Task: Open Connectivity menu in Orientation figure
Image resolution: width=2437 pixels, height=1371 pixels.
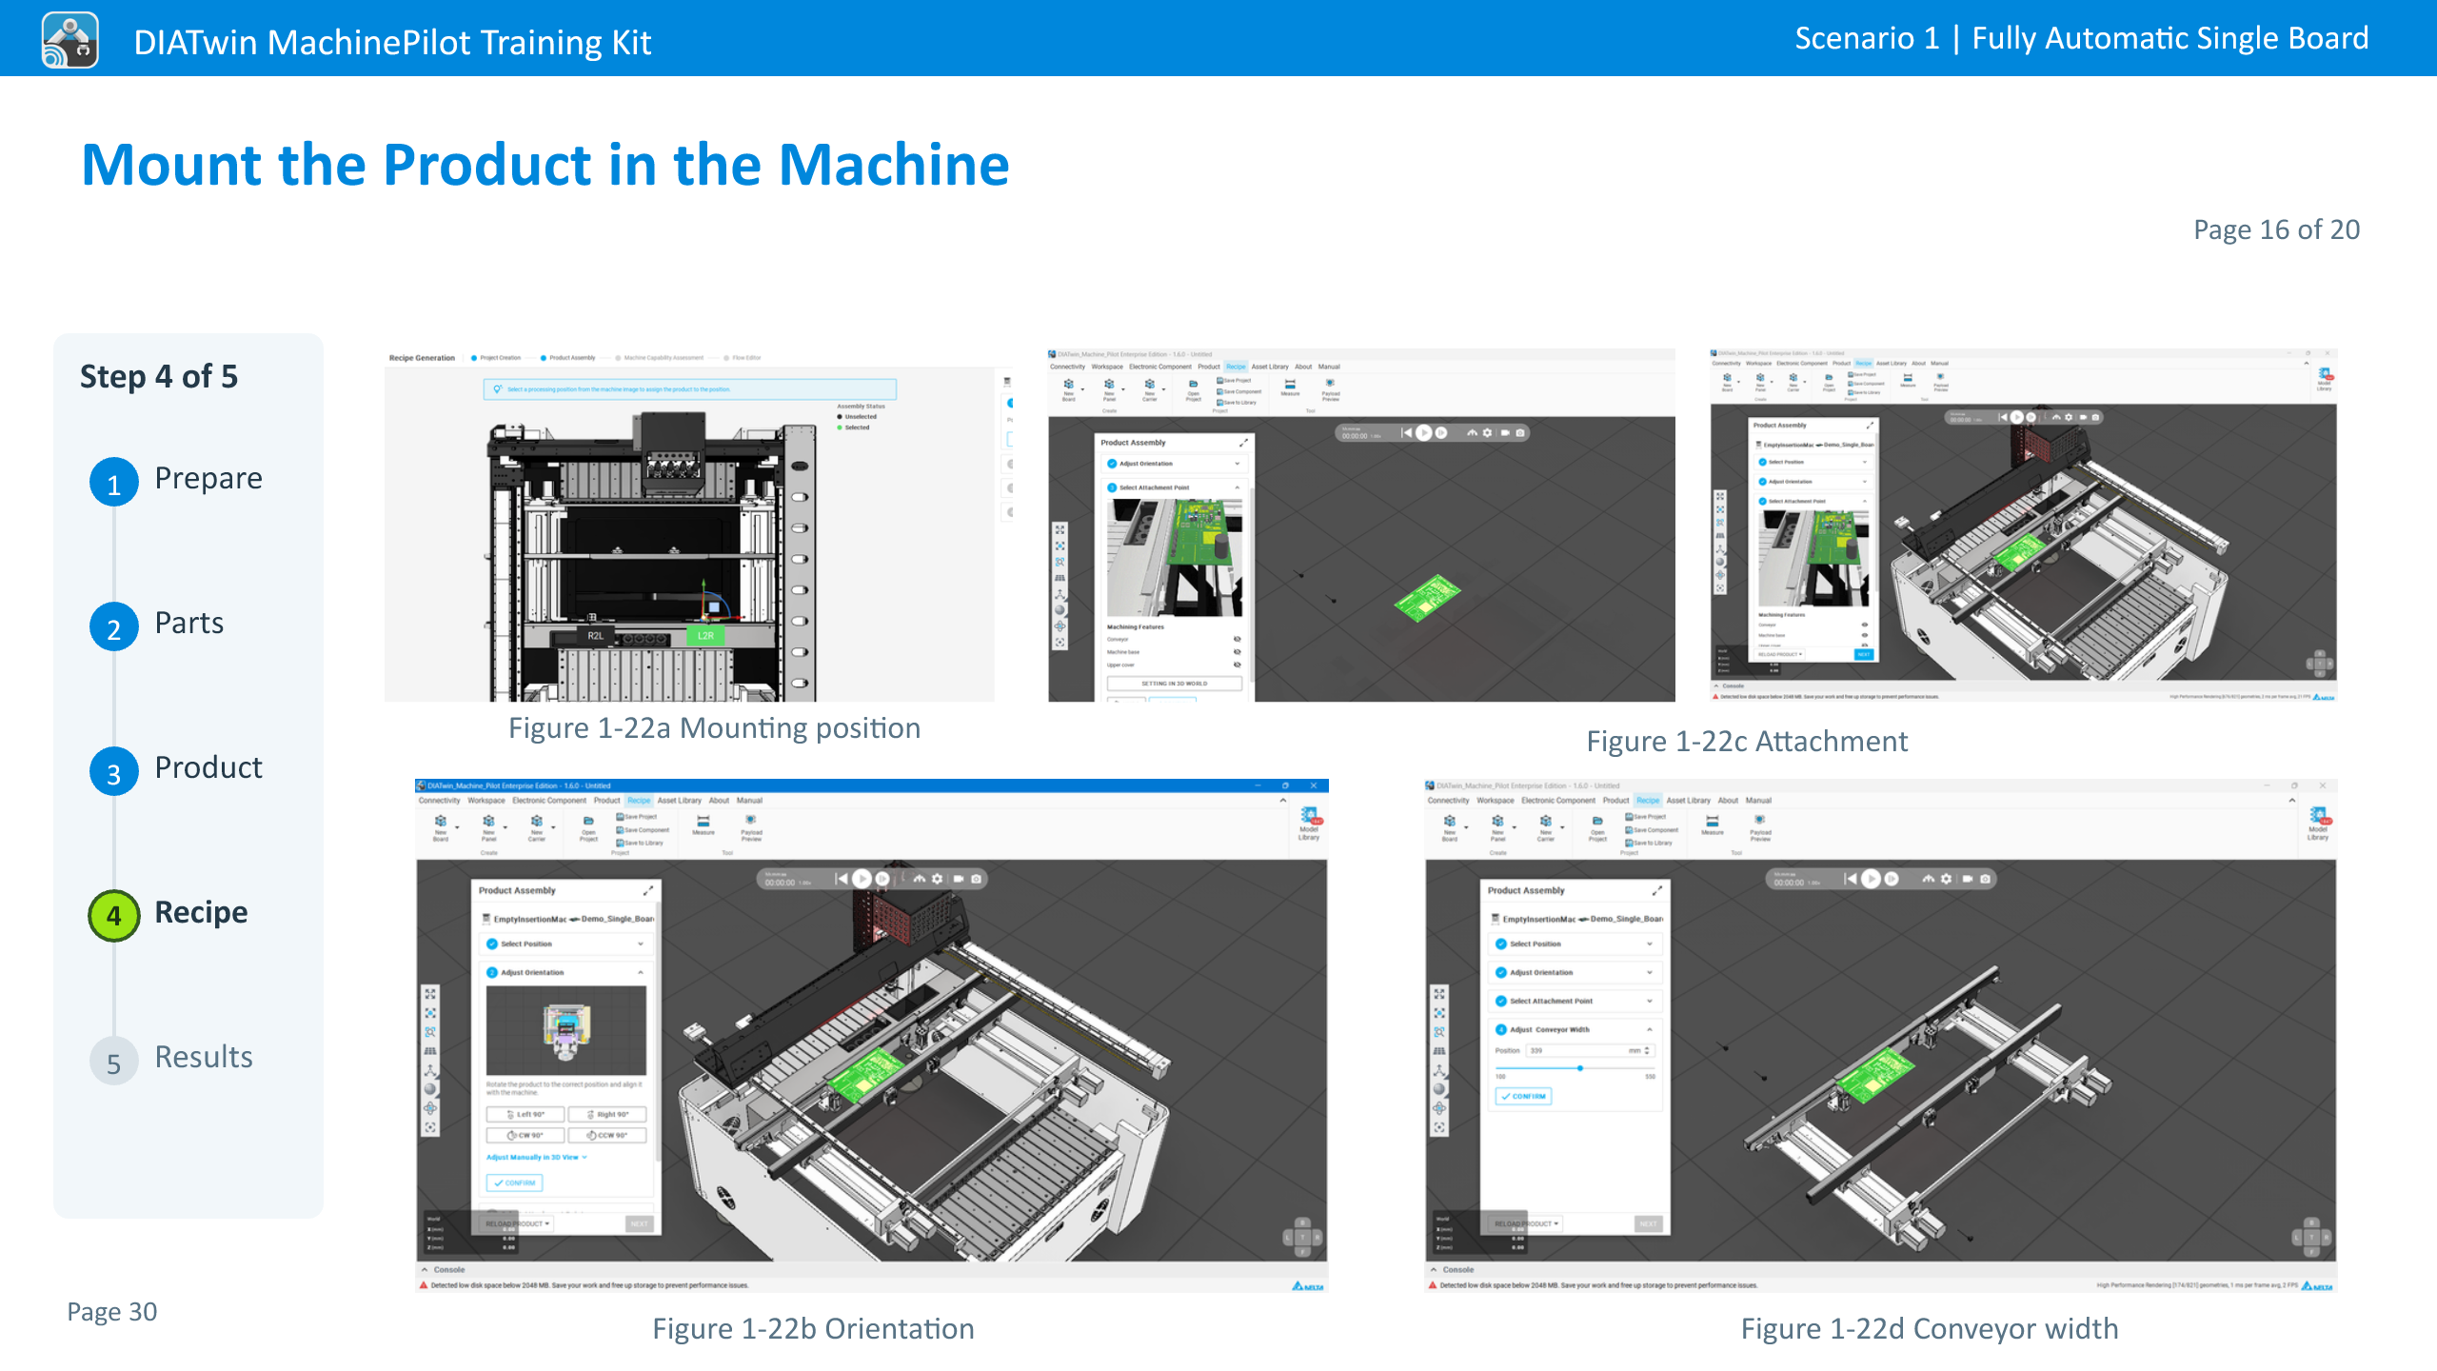Action: tap(439, 801)
